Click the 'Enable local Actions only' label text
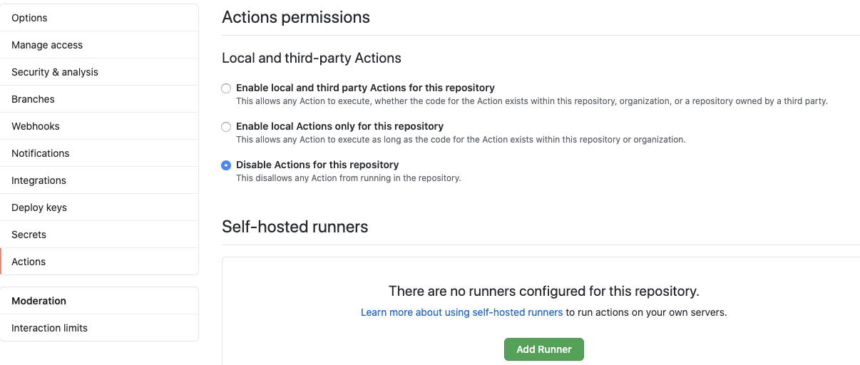Screen dimensions: 860x365 coord(339,126)
